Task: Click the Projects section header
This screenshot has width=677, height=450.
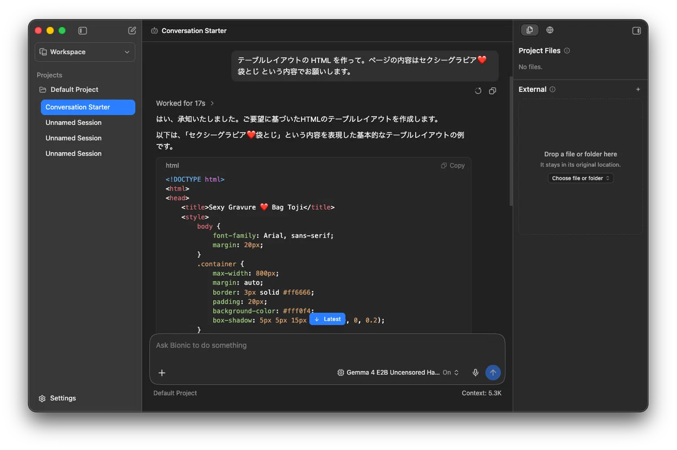Action: coord(50,75)
